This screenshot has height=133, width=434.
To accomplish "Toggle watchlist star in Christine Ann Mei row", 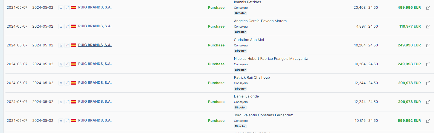I will (61, 45).
